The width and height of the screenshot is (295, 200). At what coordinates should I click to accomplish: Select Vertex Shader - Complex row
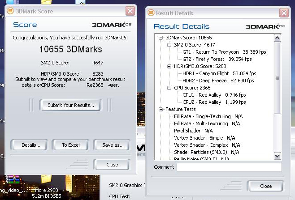click(207, 145)
